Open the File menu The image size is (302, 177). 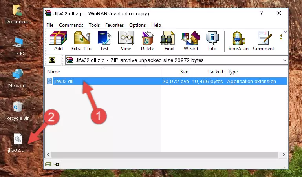pos(50,25)
